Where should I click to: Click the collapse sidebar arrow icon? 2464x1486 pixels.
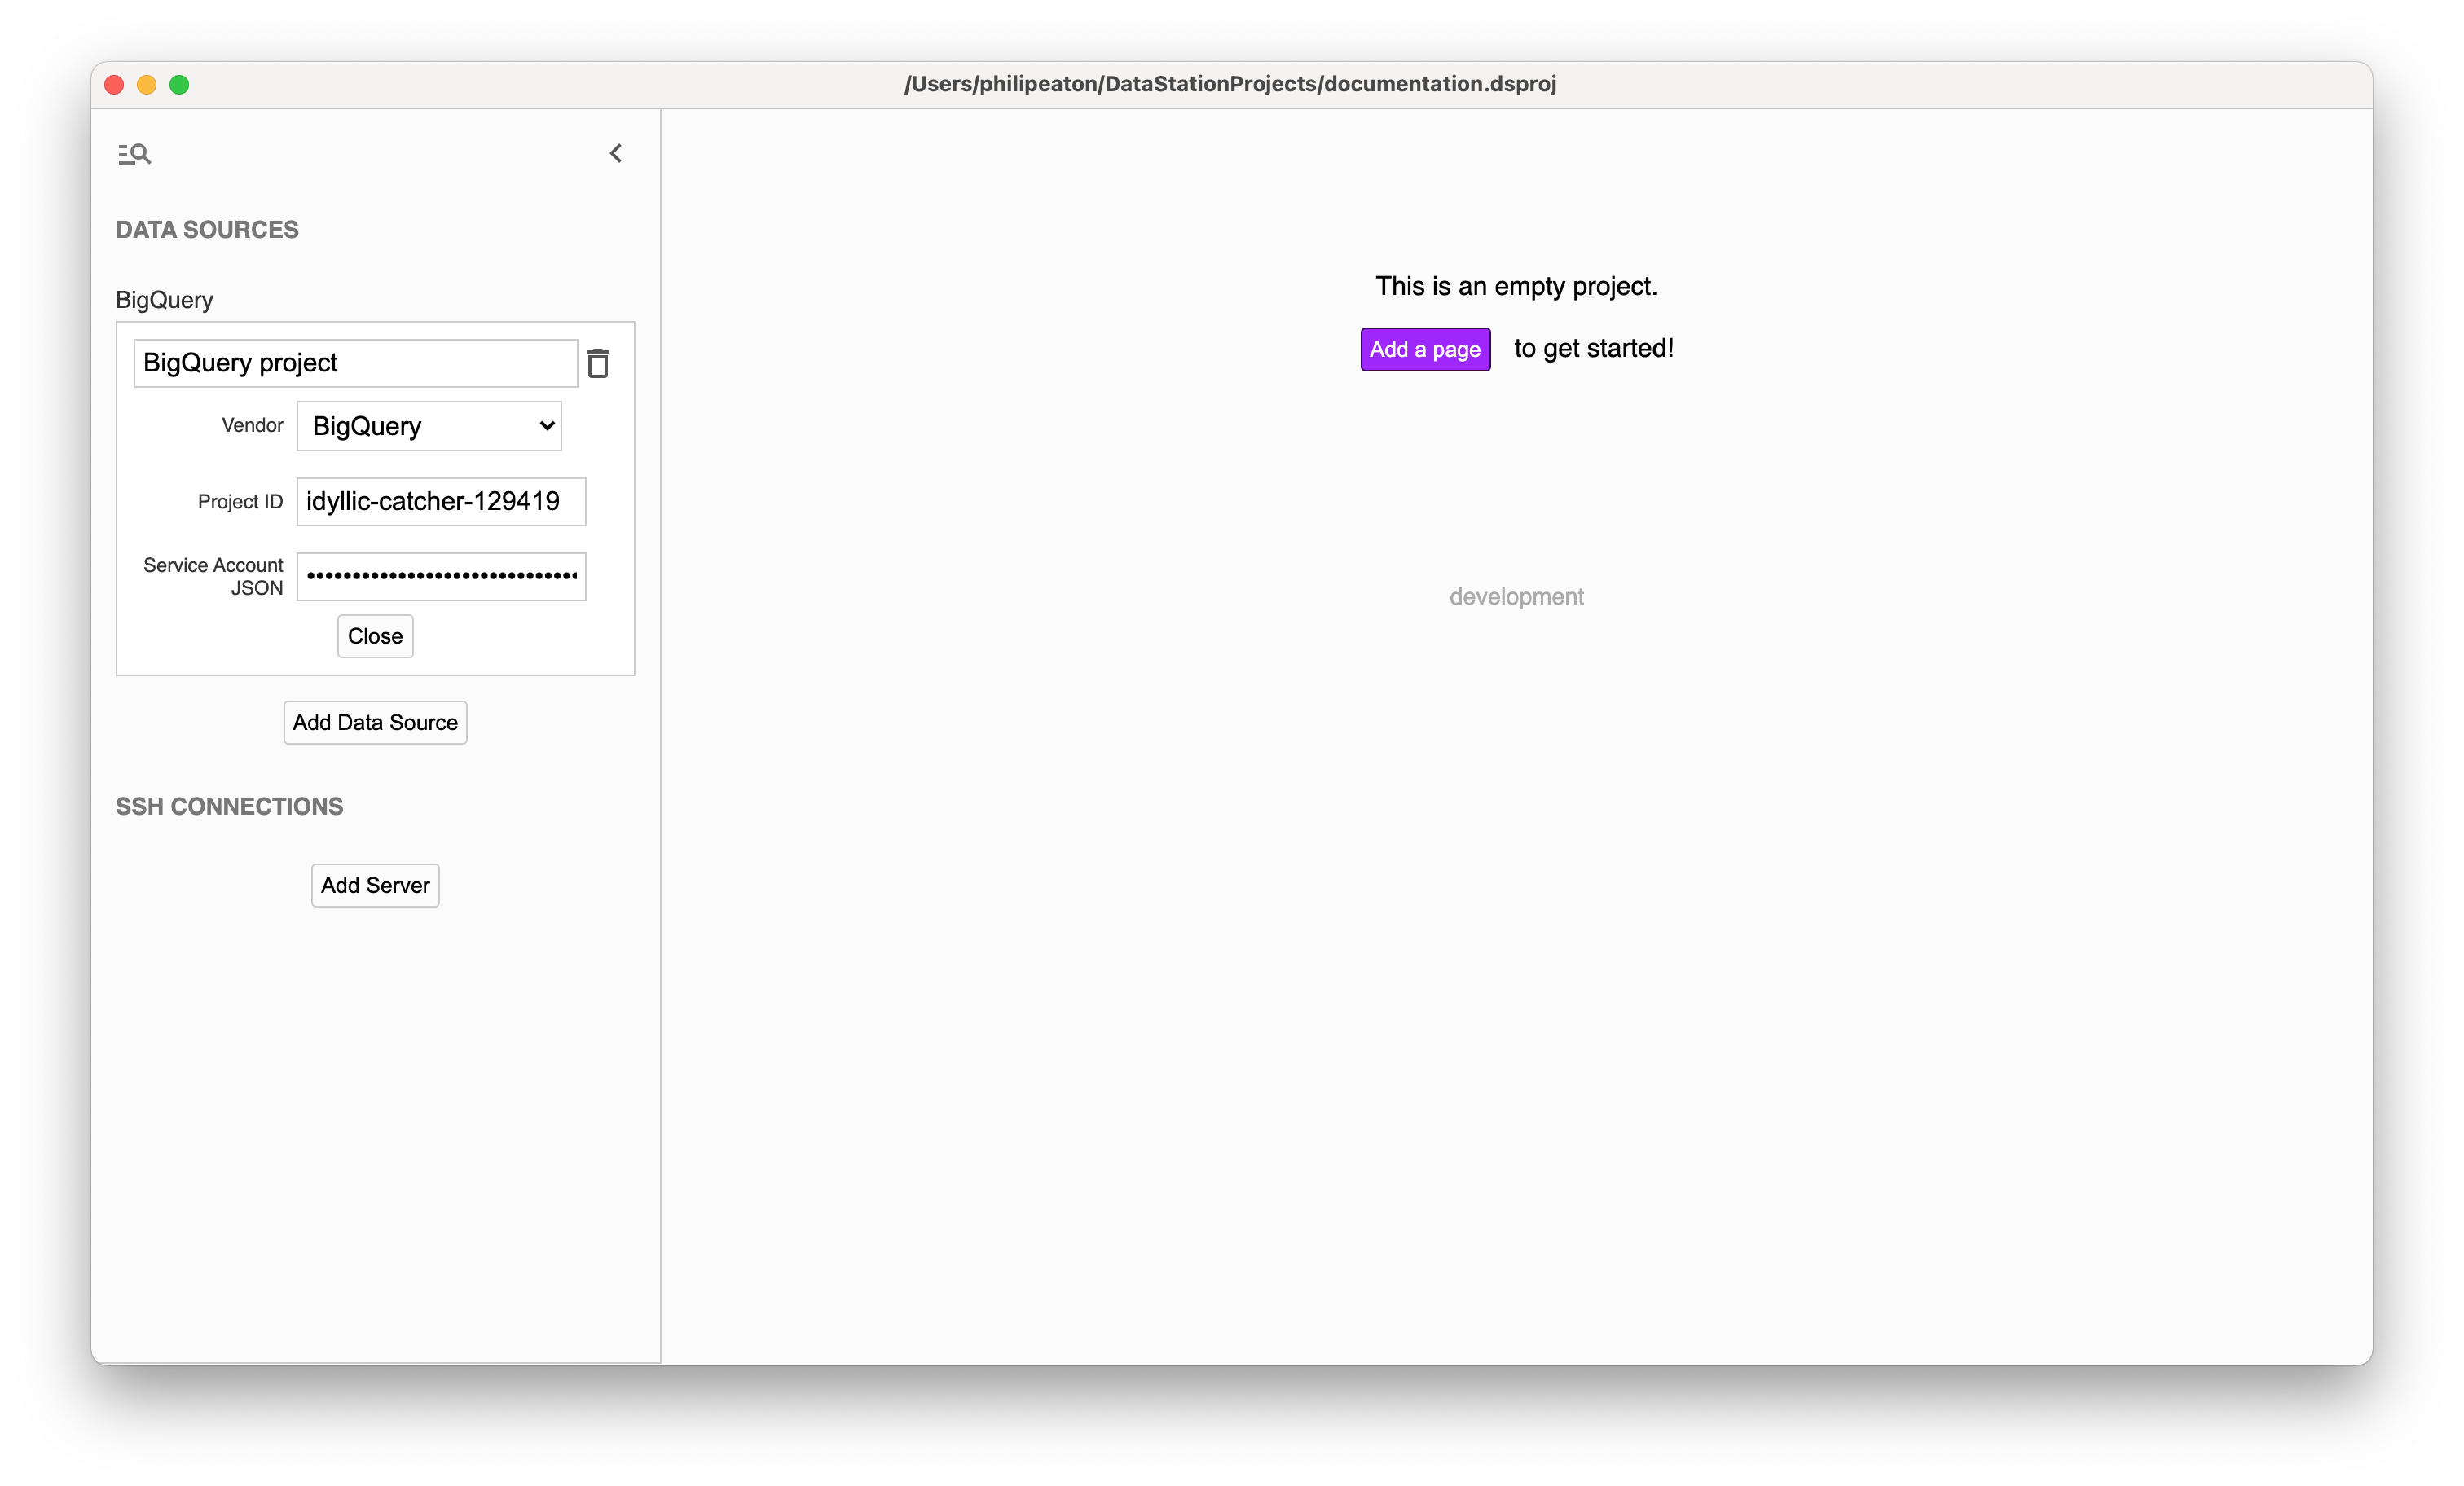coord(616,153)
